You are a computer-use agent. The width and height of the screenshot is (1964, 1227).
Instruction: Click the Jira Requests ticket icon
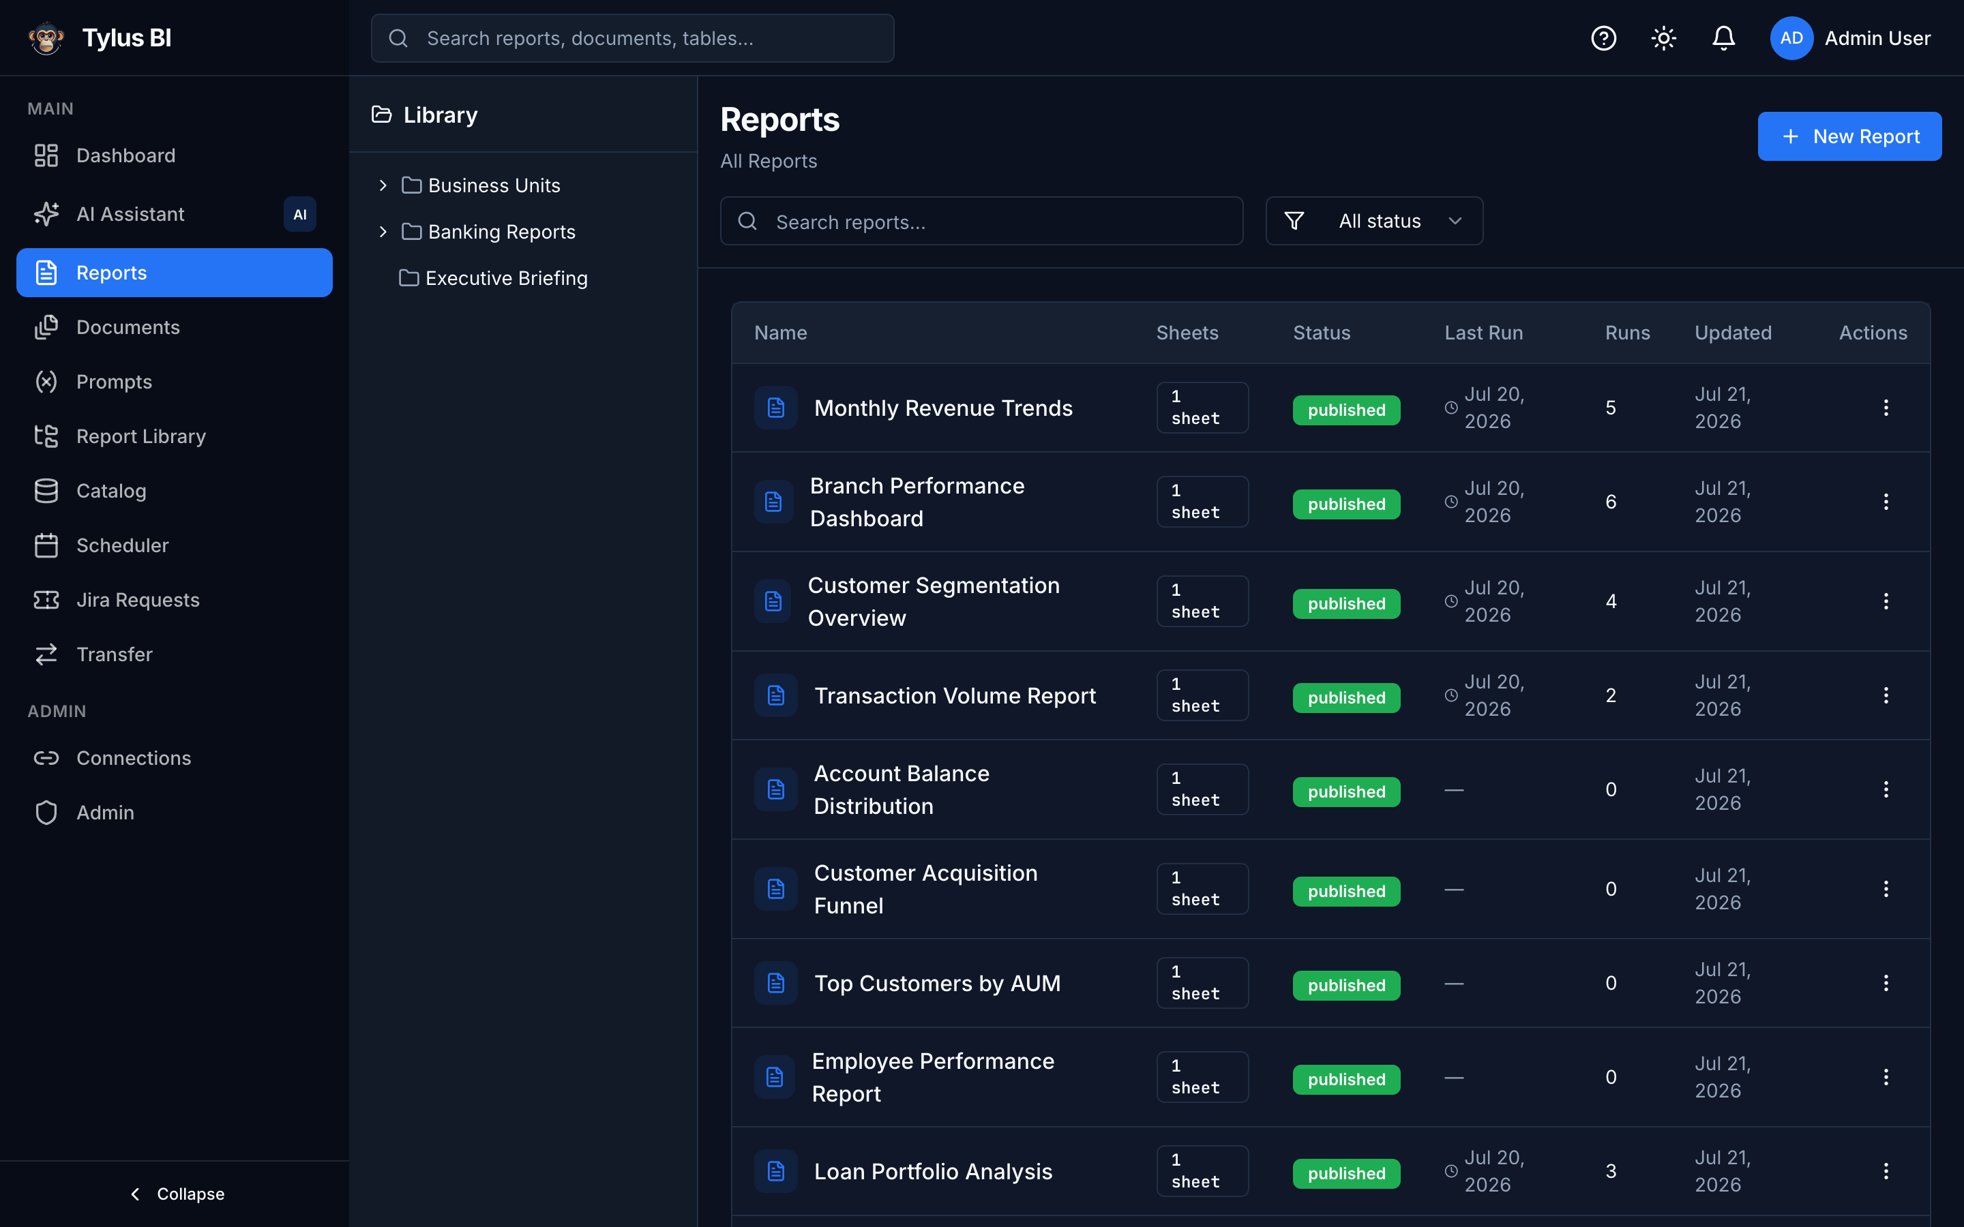tap(46, 600)
